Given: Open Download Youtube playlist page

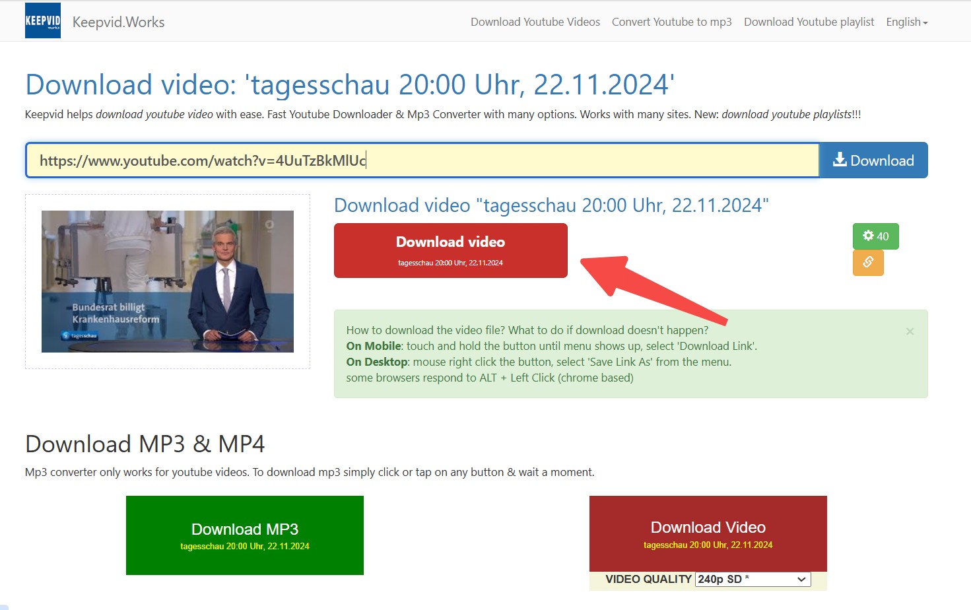Looking at the screenshot, I should [809, 22].
